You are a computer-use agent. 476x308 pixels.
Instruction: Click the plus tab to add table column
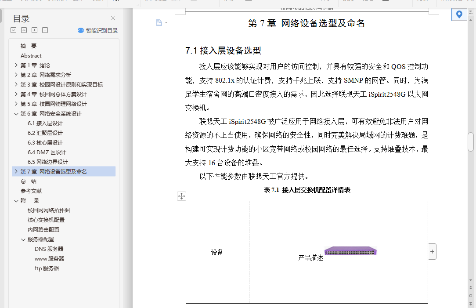(432, 251)
